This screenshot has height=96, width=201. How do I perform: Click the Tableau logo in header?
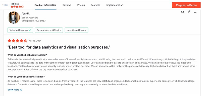5,5
